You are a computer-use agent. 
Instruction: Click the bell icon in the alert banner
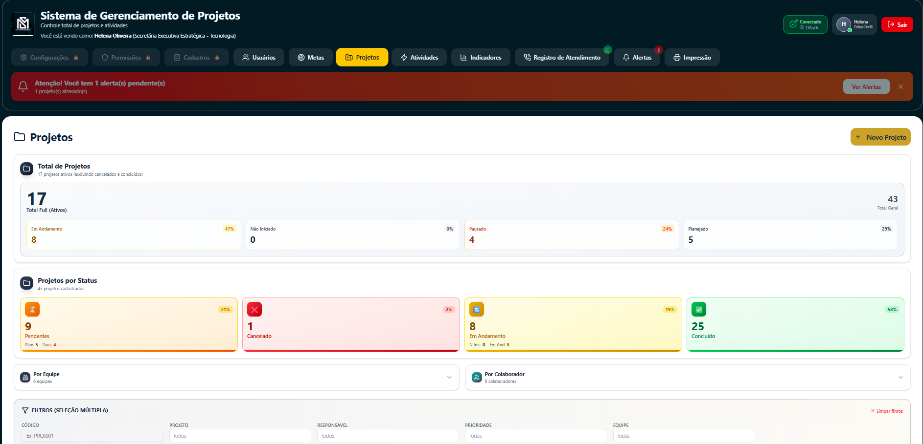[x=23, y=86]
